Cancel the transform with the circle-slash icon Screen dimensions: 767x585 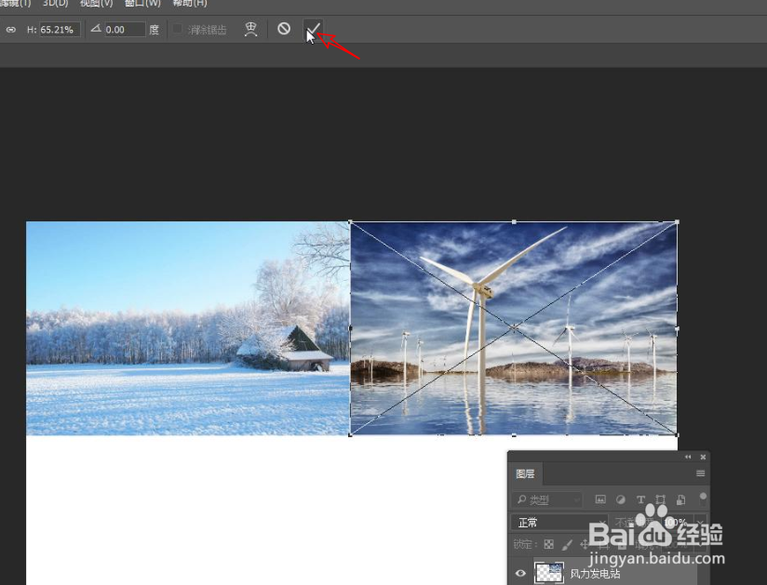(x=284, y=29)
